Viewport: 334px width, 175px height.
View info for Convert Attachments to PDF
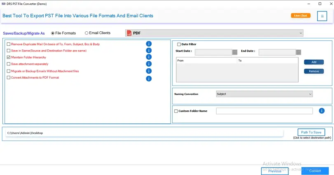(x=149, y=79)
